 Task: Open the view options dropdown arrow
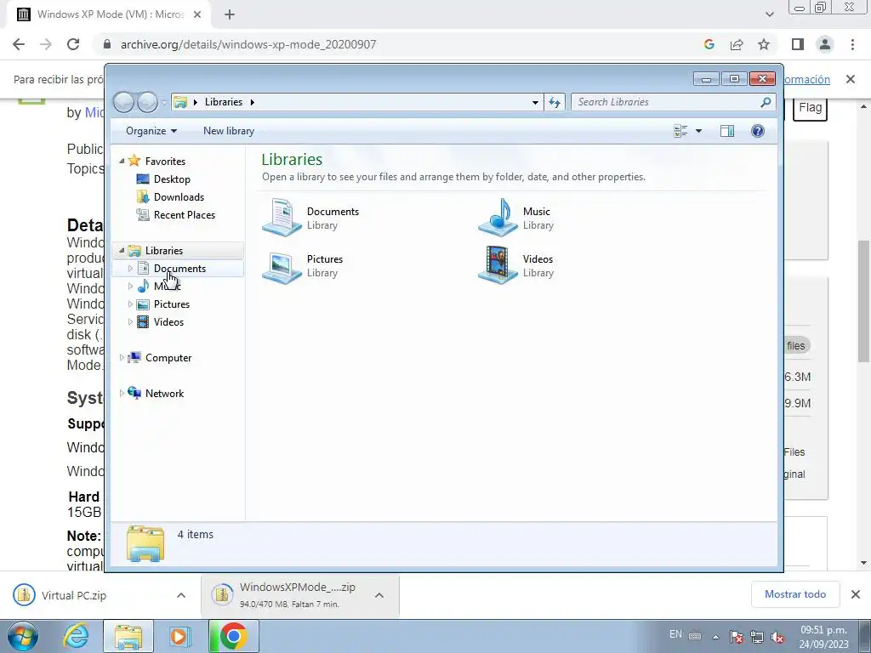tap(699, 131)
